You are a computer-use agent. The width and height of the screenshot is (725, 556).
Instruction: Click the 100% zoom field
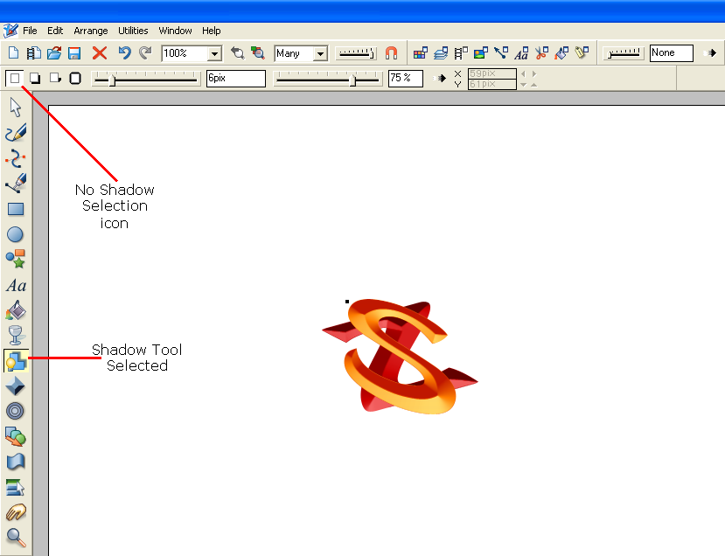tap(185, 53)
